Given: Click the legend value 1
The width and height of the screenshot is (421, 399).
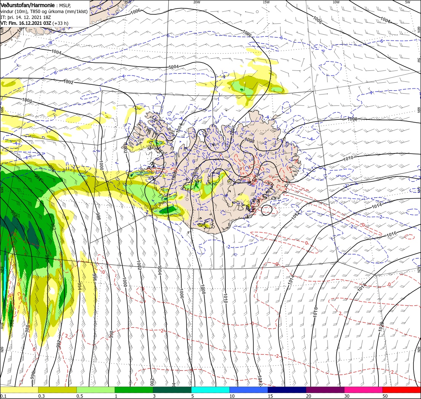Looking at the screenshot, I should [x=116, y=396].
